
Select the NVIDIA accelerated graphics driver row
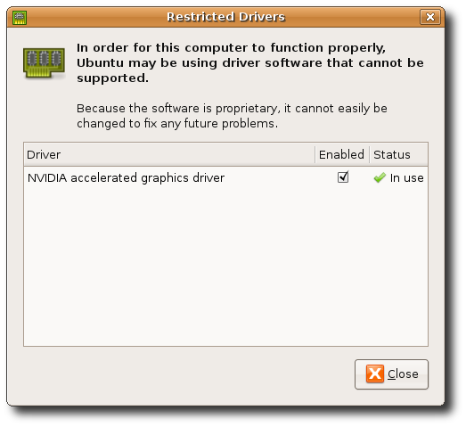click(225, 177)
